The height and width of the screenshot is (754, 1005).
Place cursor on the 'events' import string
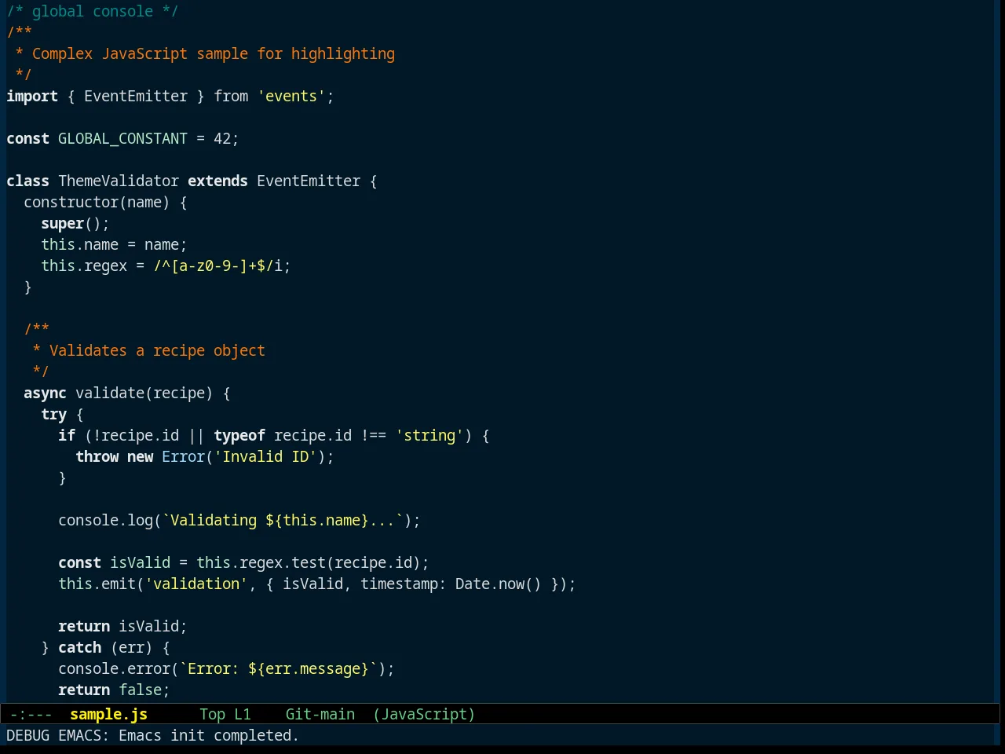291,96
